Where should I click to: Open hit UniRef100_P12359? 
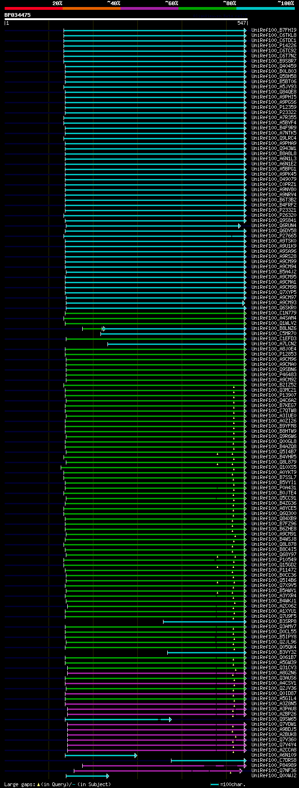pyautogui.click(x=274, y=107)
